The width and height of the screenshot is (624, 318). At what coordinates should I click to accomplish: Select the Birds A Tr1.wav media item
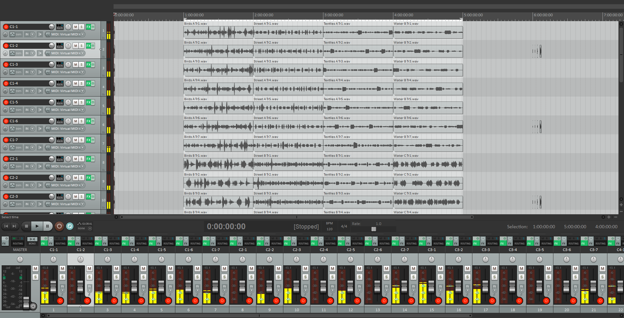click(218, 32)
